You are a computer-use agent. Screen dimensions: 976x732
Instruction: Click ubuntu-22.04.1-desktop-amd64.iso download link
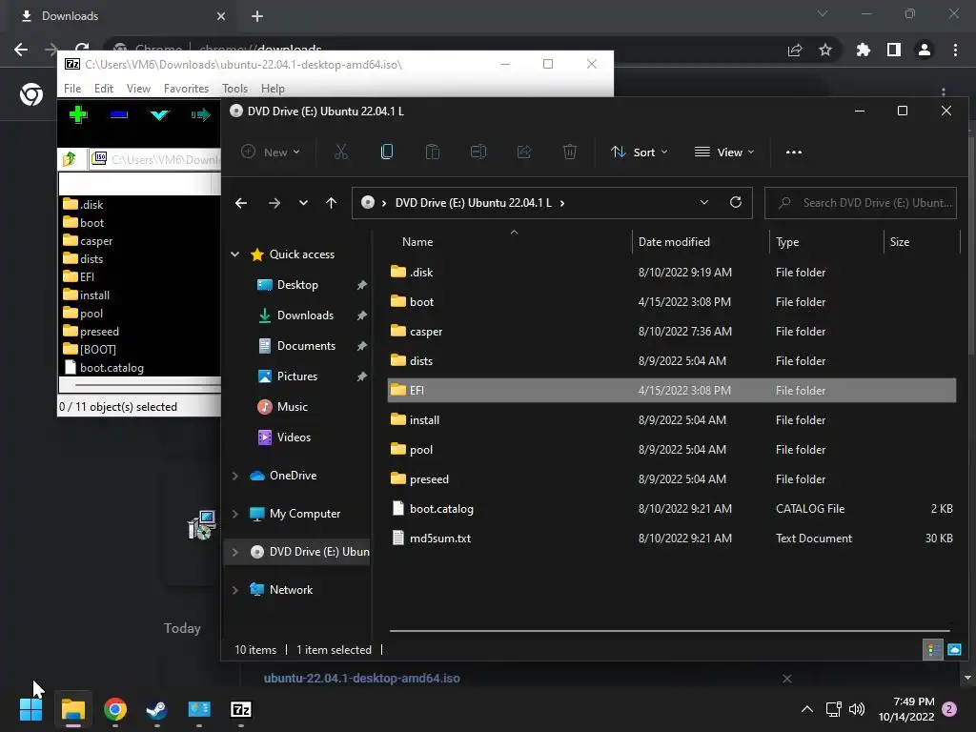coord(361,679)
